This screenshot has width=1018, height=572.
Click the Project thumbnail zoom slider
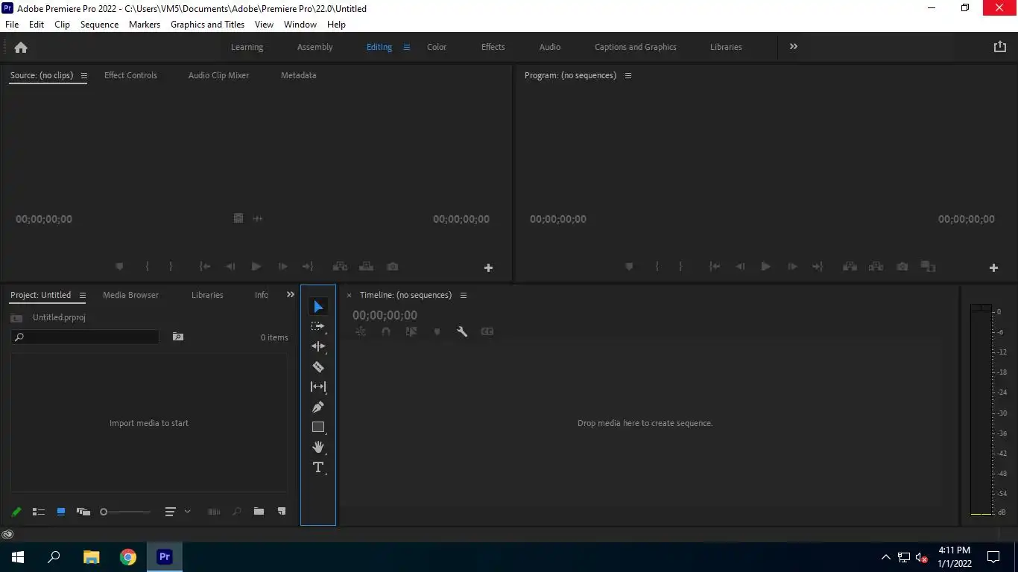tap(125, 512)
